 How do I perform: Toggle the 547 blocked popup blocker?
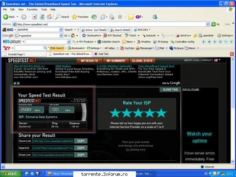pyautogui.click(x=112, y=35)
